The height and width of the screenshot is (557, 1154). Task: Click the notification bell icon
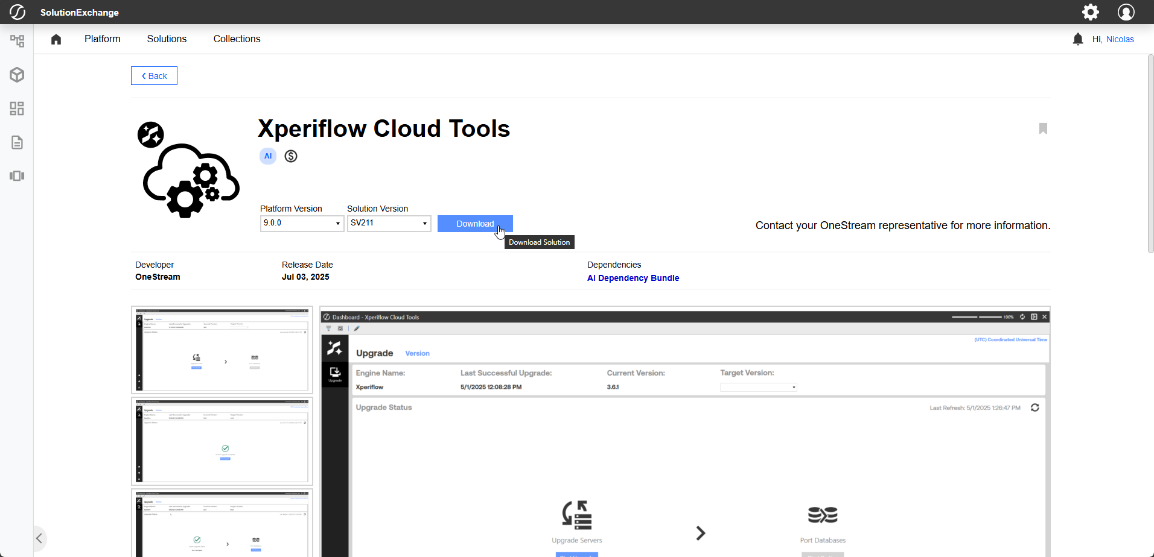click(x=1077, y=39)
